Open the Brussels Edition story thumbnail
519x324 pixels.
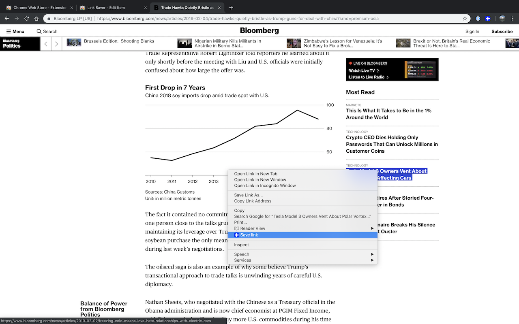pyautogui.click(x=74, y=43)
